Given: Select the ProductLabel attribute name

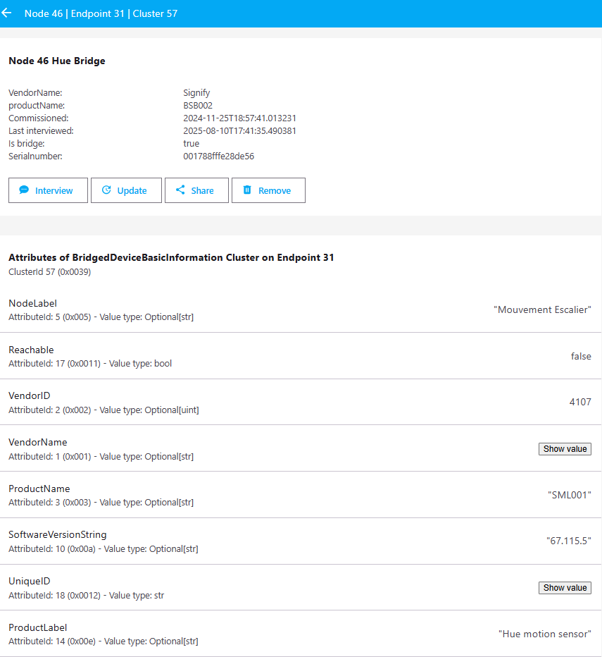Looking at the screenshot, I should [38, 627].
